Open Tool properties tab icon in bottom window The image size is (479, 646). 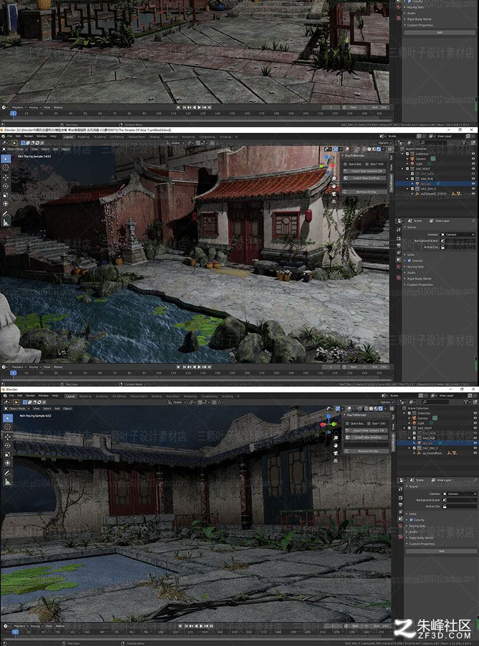coord(400,489)
